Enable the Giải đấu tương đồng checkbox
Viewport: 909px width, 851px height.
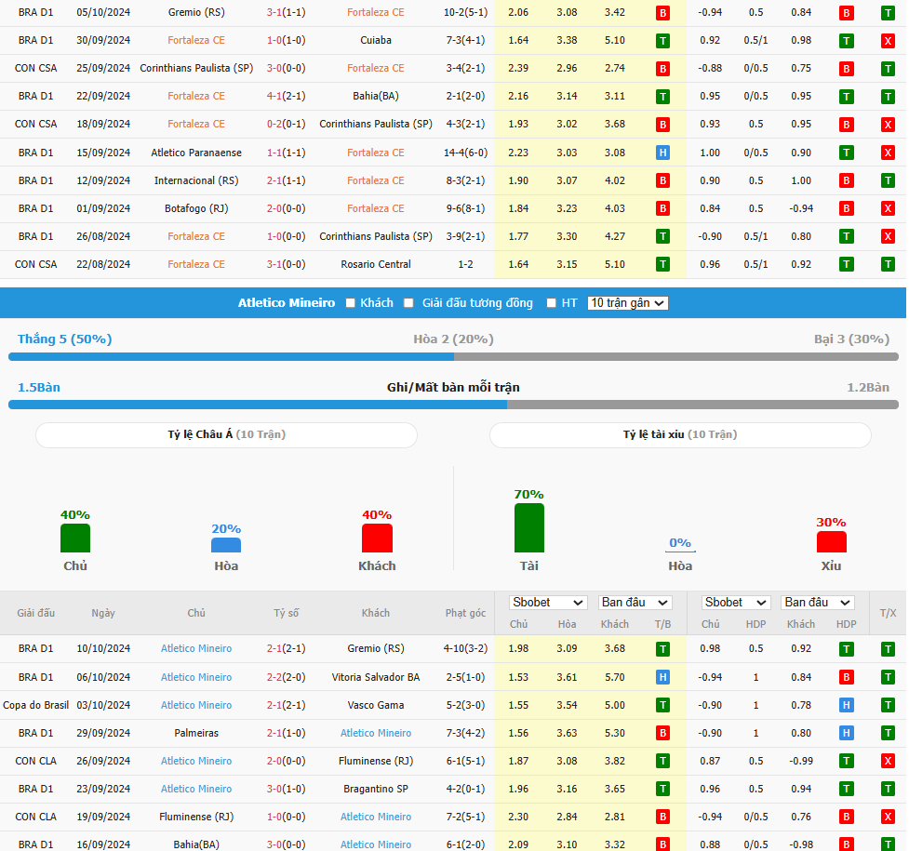(408, 302)
